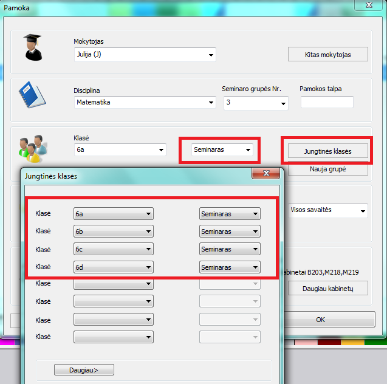This screenshot has width=387, height=384.
Task: Open the Seminaro grupės Nr. dropdown
Action: 255,103
